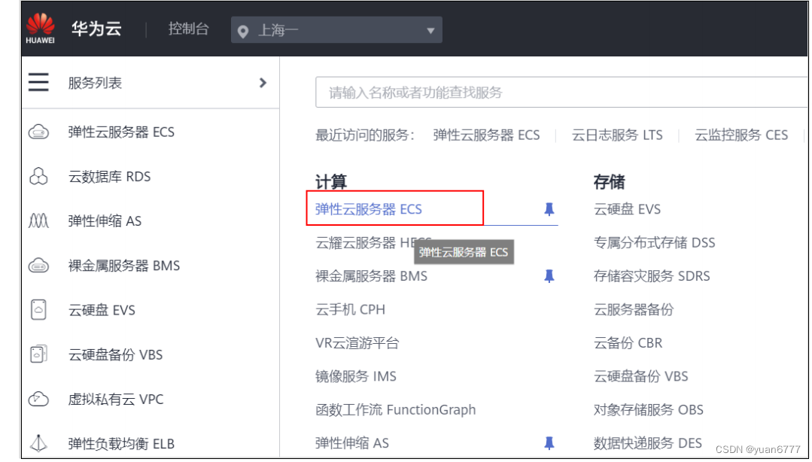Unpin 裸金属服务器 BMS using pin icon
This screenshot has height=462, width=812.
[549, 276]
